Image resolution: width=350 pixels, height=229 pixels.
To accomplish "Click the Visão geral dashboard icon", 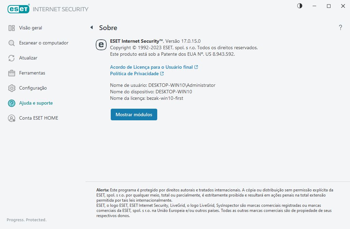I will 12,28.
